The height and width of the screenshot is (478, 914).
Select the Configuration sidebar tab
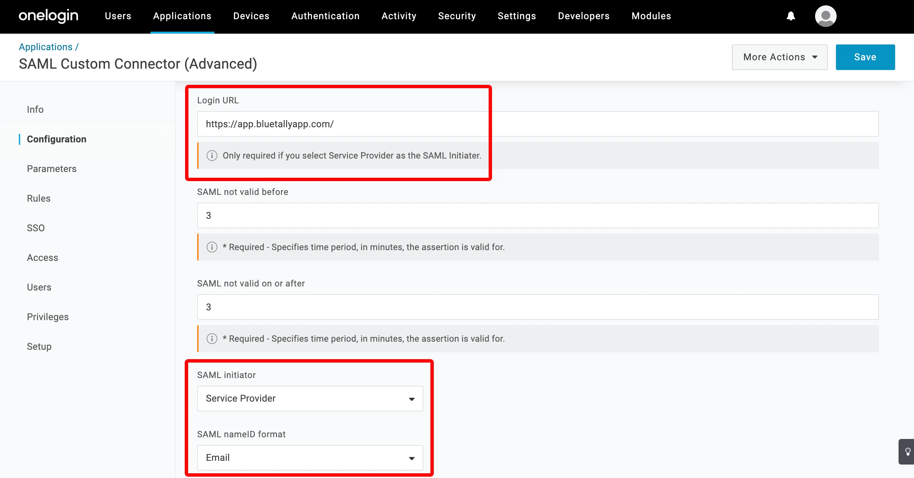tap(57, 139)
